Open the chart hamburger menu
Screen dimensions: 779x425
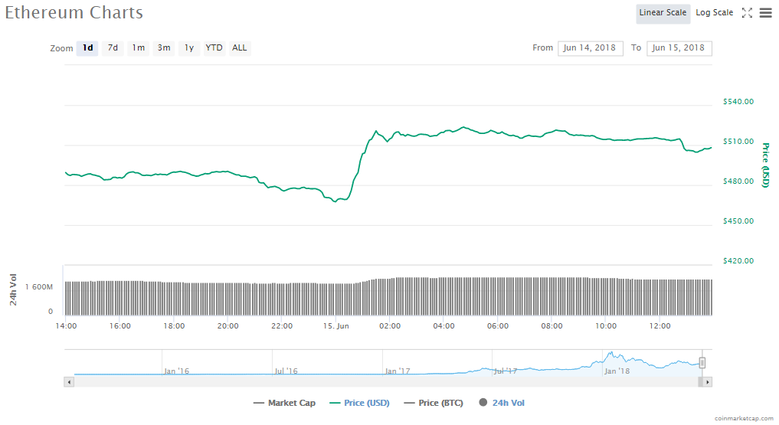tap(765, 13)
